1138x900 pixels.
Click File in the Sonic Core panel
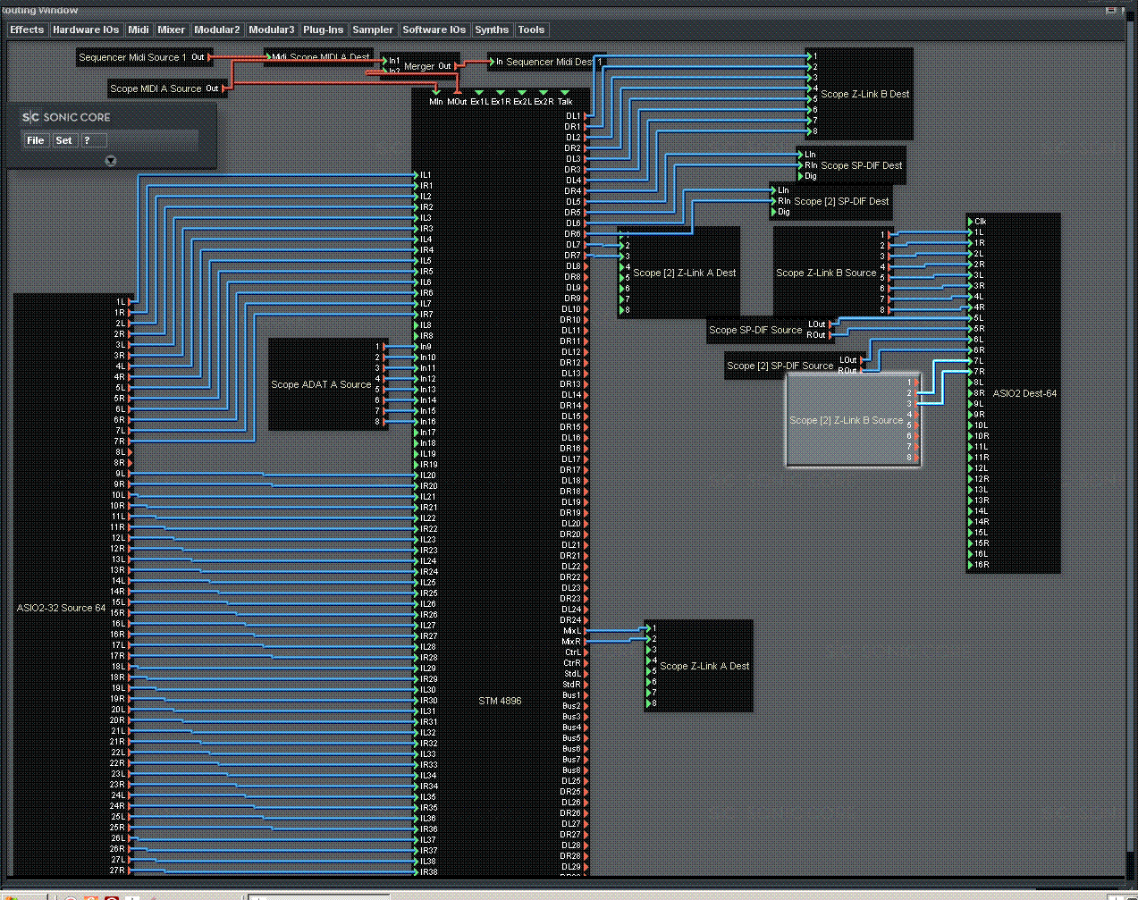(x=36, y=140)
